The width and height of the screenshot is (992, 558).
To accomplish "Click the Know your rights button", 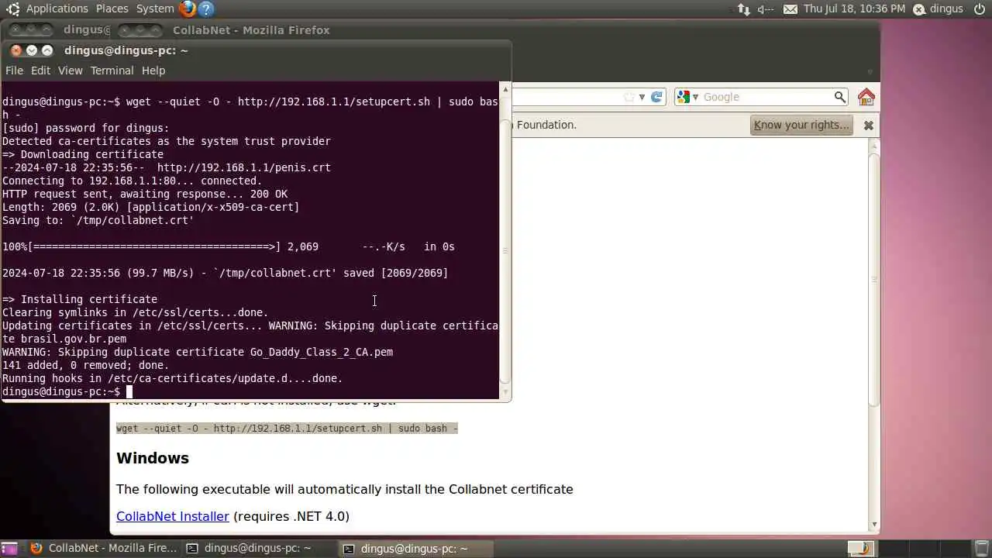I will pyautogui.click(x=801, y=125).
